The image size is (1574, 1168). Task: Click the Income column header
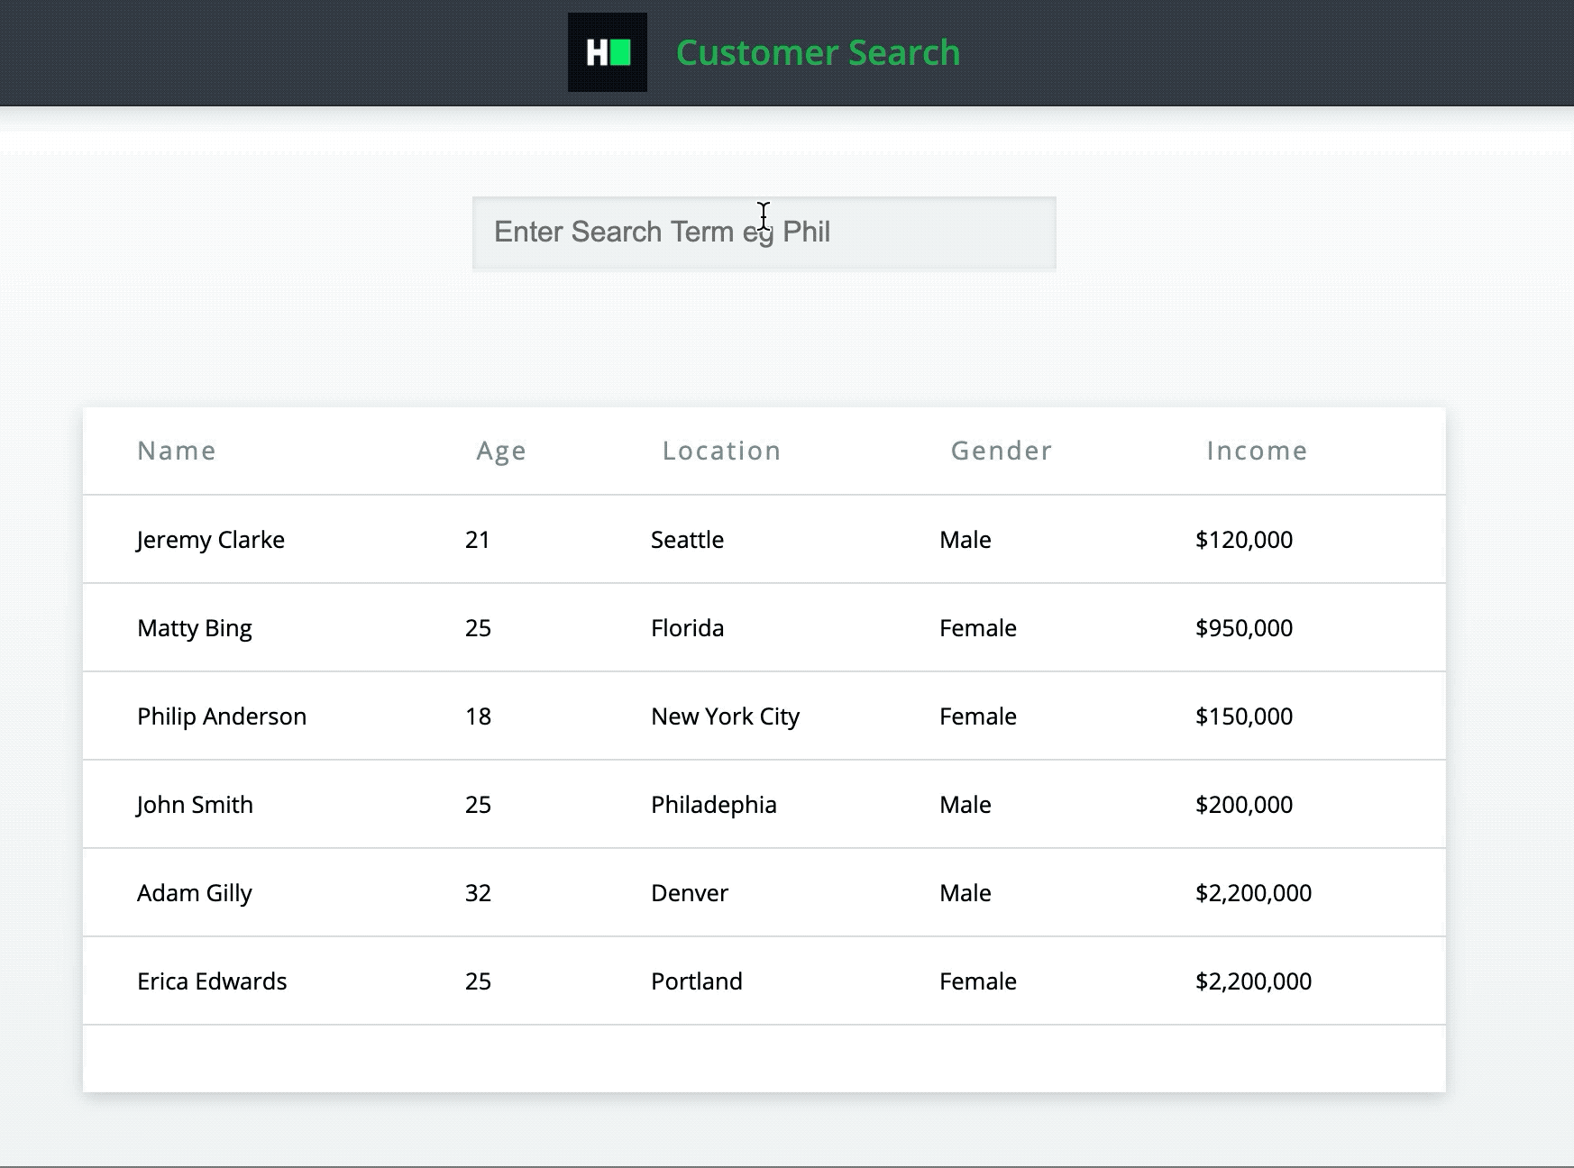click(1257, 451)
